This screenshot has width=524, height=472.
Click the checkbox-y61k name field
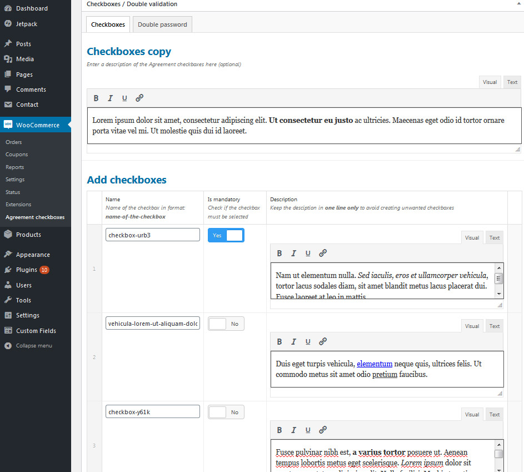click(x=153, y=411)
